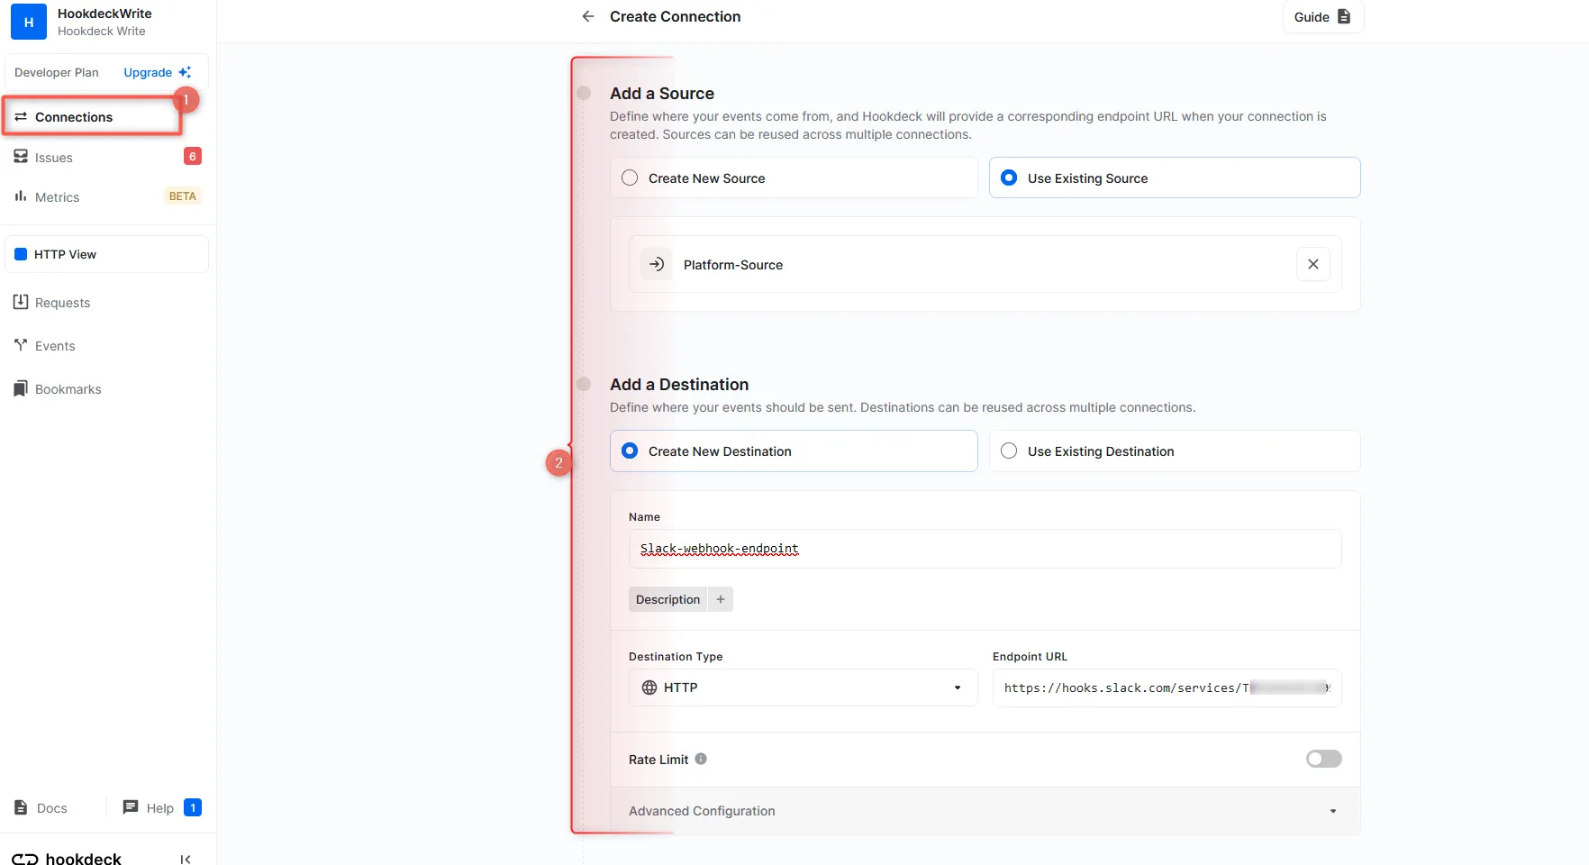
Task: Click the Guide document icon
Action: click(1344, 16)
